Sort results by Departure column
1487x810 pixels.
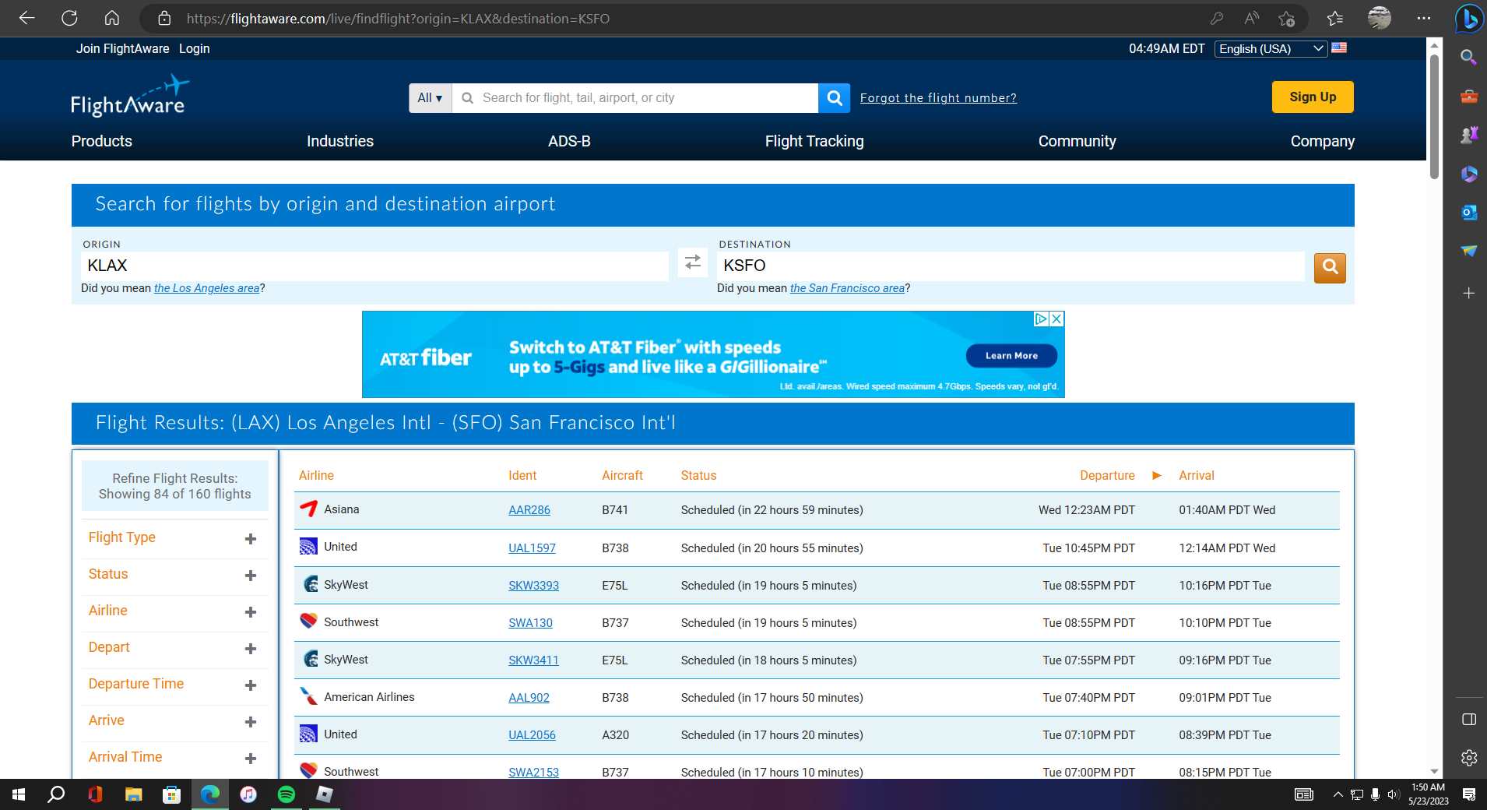pyautogui.click(x=1107, y=475)
